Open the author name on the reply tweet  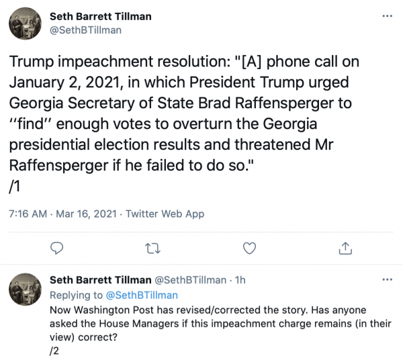pos(101,279)
